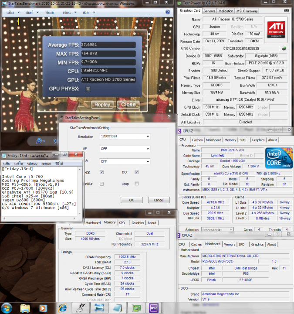This screenshot has width=294, height=314.
Task: Click GPU Clock 930 MHz value
Action: coord(212,107)
